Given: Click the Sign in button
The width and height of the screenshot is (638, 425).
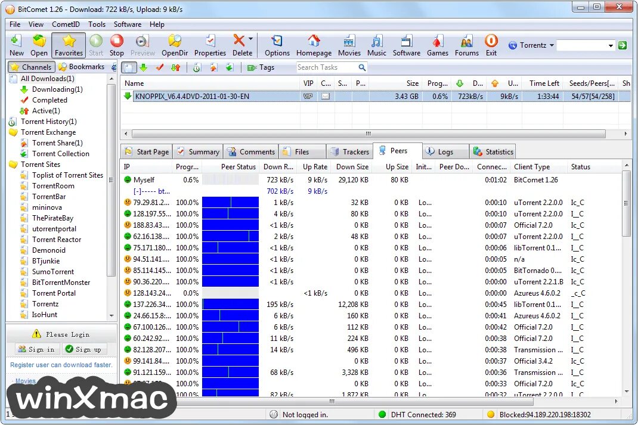Looking at the screenshot, I should pyautogui.click(x=36, y=349).
